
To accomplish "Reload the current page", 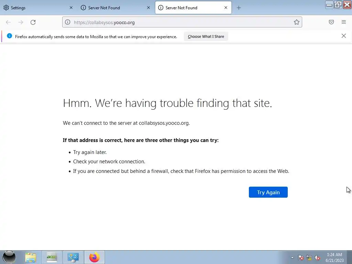I will [33, 22].
